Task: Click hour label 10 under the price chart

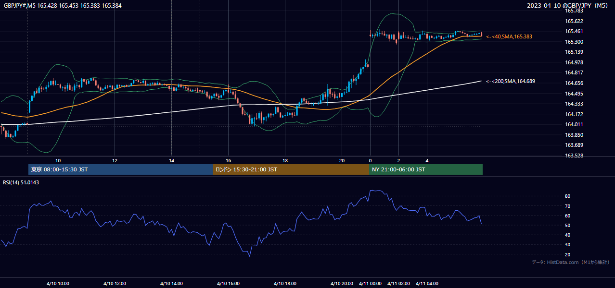Action: coord(58,160)
